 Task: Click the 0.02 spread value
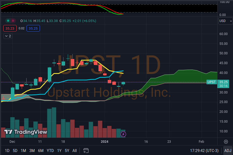pyautogui.click(x=21, y=28)
